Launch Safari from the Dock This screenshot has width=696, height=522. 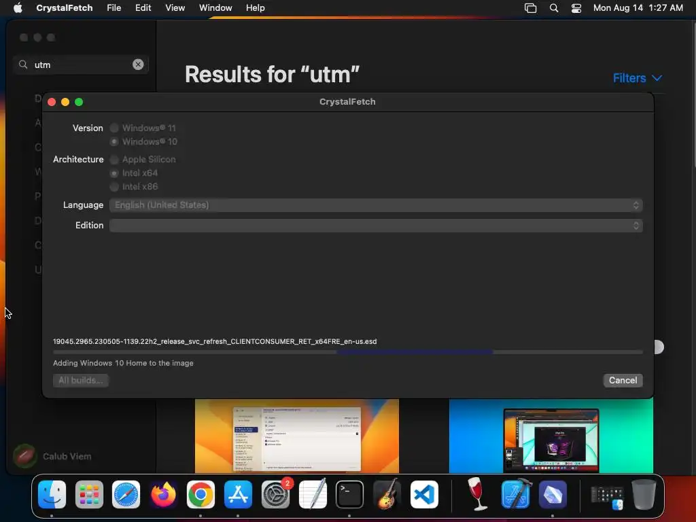126,494
